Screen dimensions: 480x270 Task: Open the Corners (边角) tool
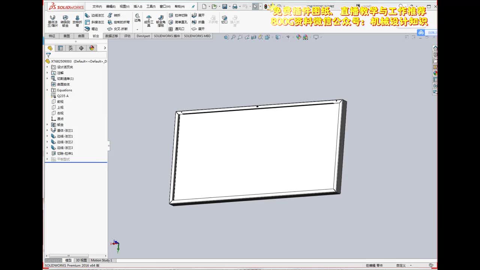click(x=137, y=18)
